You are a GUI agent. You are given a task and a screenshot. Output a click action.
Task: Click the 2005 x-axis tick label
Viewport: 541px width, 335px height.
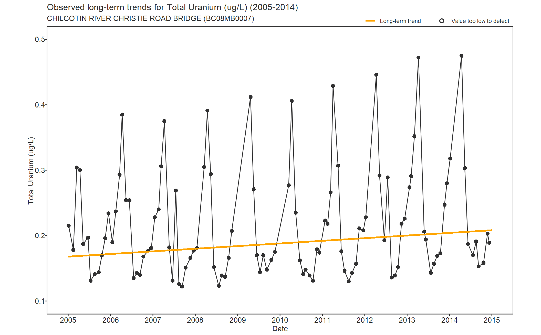68,320
